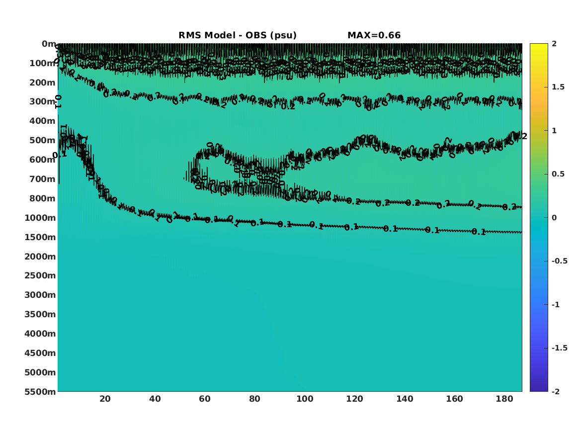Click the '600m' depth axis label
580x435 pixels.
(x=43, y=160)
